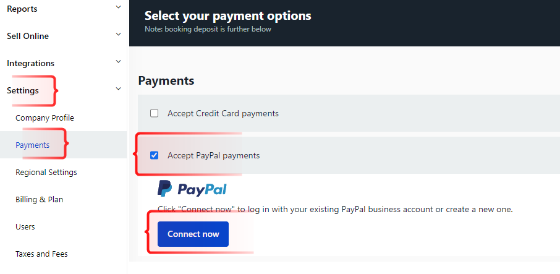Open the Integrations sidebar menu

coord(31,63)
